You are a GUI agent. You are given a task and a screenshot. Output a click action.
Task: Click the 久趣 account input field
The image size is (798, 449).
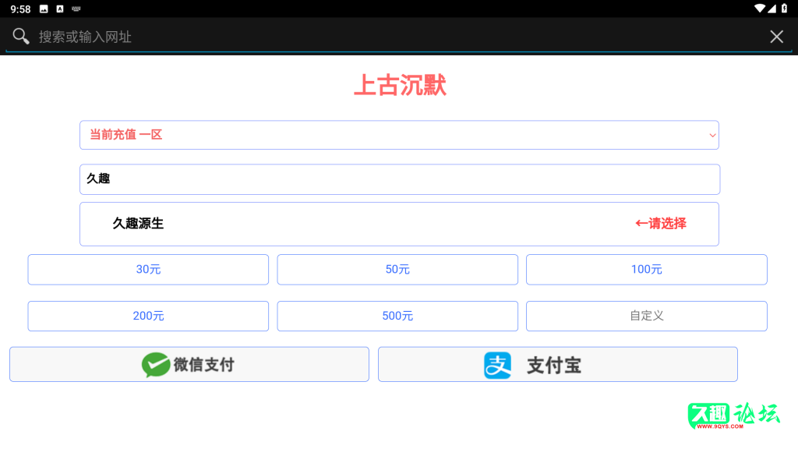(x=399, y=179)
